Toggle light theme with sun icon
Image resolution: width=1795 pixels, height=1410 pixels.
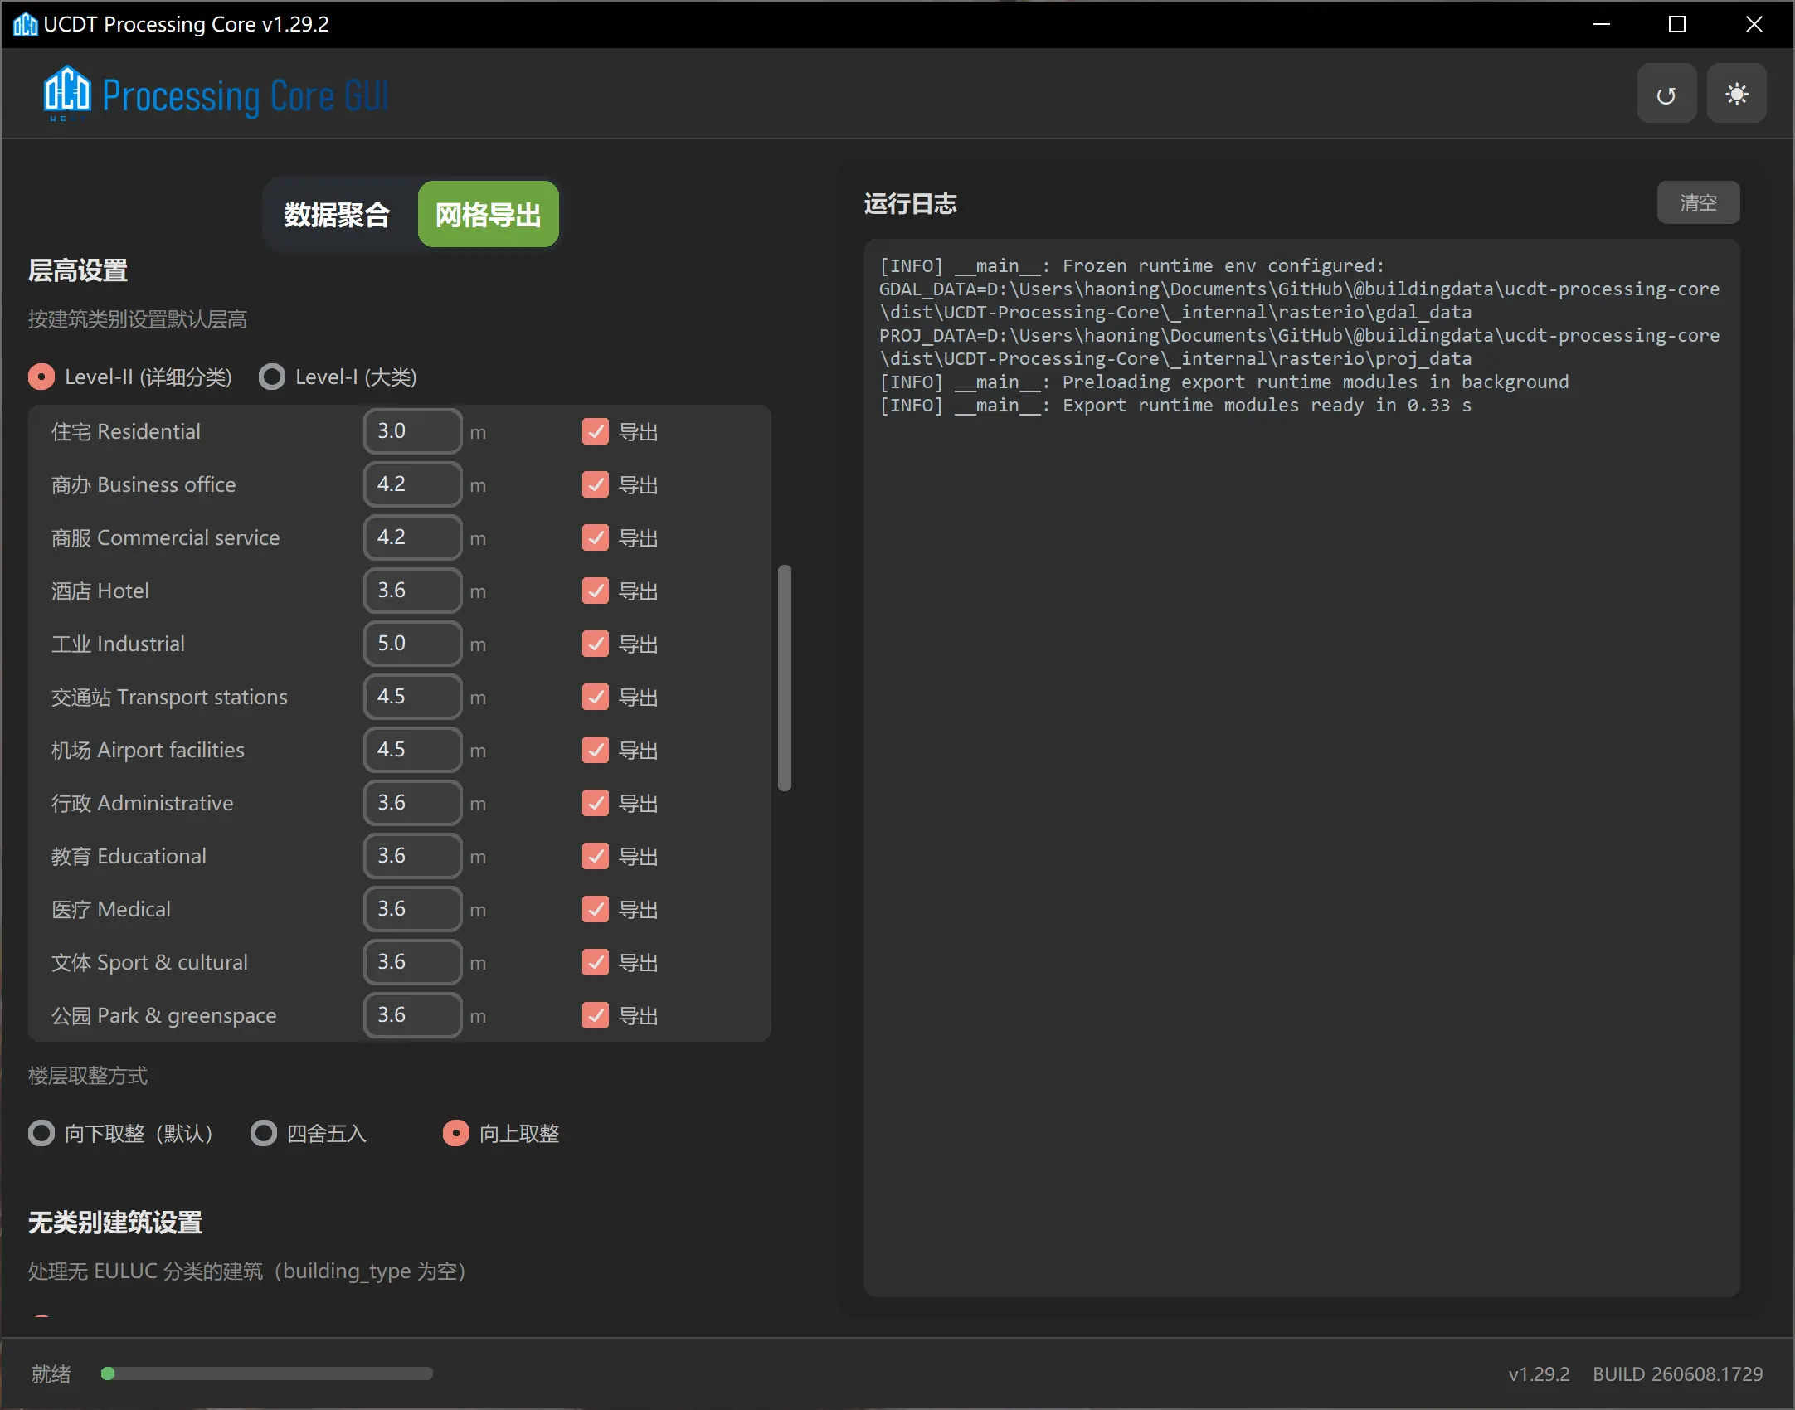(1736, 95)
